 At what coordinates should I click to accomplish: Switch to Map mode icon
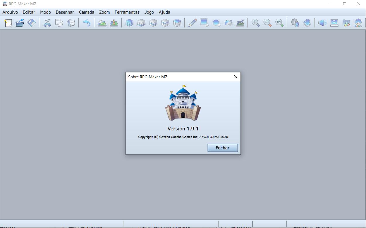(102, 23)
